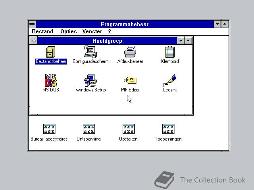This screenshot has width=254, height=190.
Task: Open the Venster menu
Action: point(92,32)
